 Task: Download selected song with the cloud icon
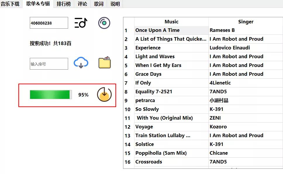81,63
